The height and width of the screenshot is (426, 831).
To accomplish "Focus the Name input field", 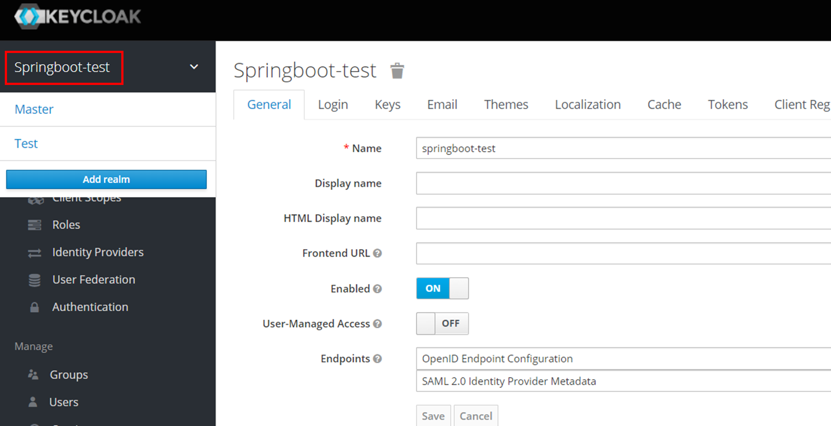I will pyautogui.click(x=623, y=148).
